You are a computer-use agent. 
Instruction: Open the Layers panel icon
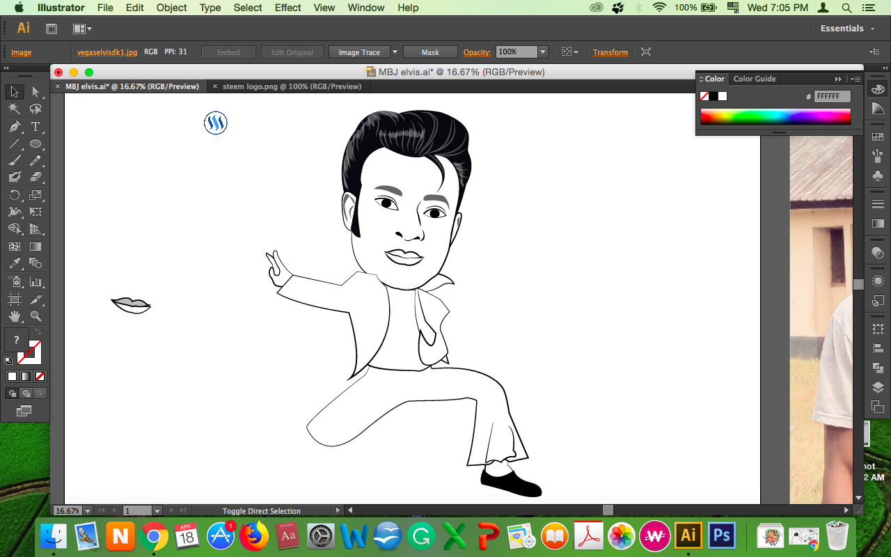pos(878,387)
